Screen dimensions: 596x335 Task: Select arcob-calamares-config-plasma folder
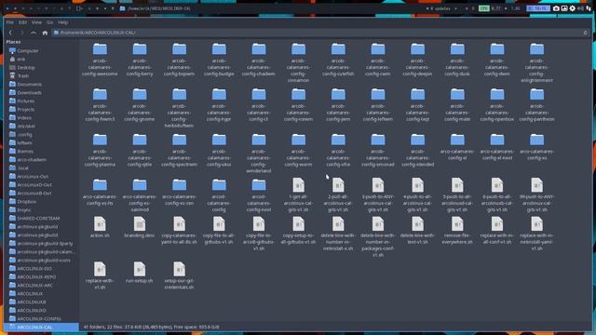pos(100,150)
